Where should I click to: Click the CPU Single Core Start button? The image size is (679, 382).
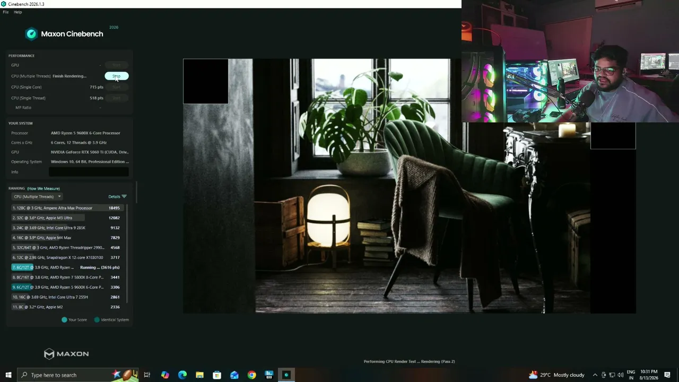(117, 87)
